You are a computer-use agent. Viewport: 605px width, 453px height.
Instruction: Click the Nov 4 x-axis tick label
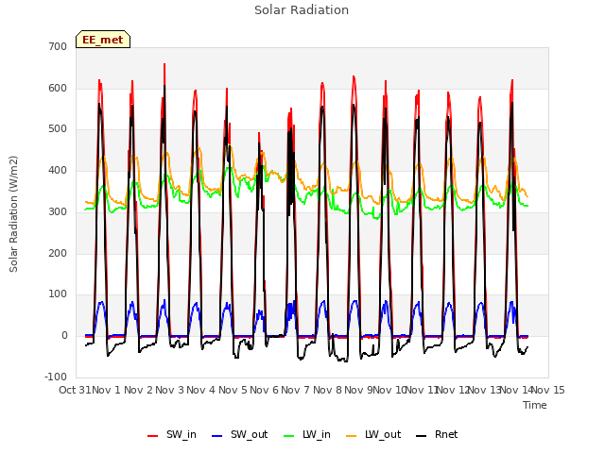coord(201,390)
